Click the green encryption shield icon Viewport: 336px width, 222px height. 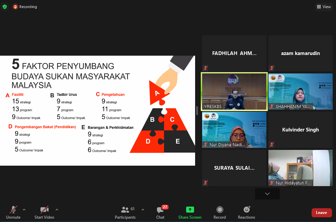[x=5, y=7]
